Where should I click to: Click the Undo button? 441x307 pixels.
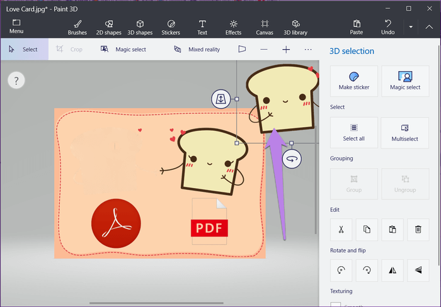[x=388, y=27]
